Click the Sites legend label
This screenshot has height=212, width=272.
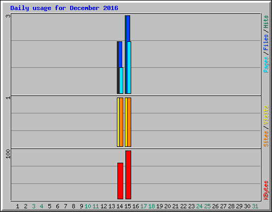point(266,139)
